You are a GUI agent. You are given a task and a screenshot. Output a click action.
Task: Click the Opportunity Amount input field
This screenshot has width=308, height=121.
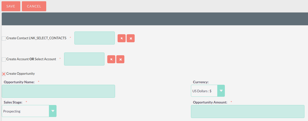(x=247, y=111)
